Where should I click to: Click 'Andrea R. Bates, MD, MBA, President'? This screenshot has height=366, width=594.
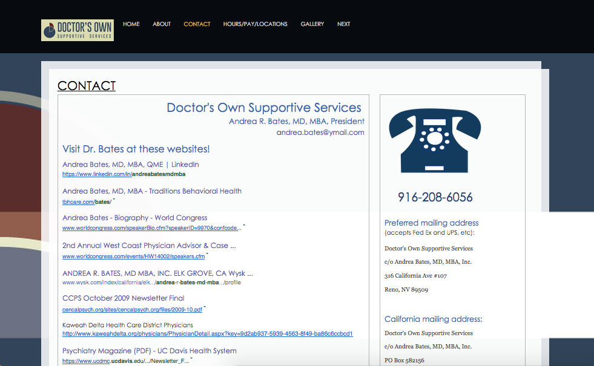point(297,121)
